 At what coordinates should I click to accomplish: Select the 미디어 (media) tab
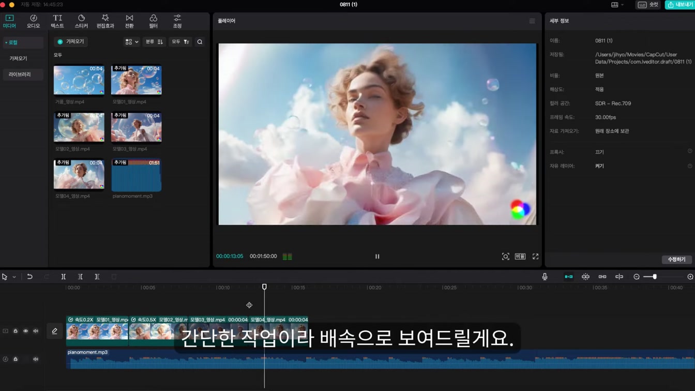pyautogui.click(x=9, y=21)
